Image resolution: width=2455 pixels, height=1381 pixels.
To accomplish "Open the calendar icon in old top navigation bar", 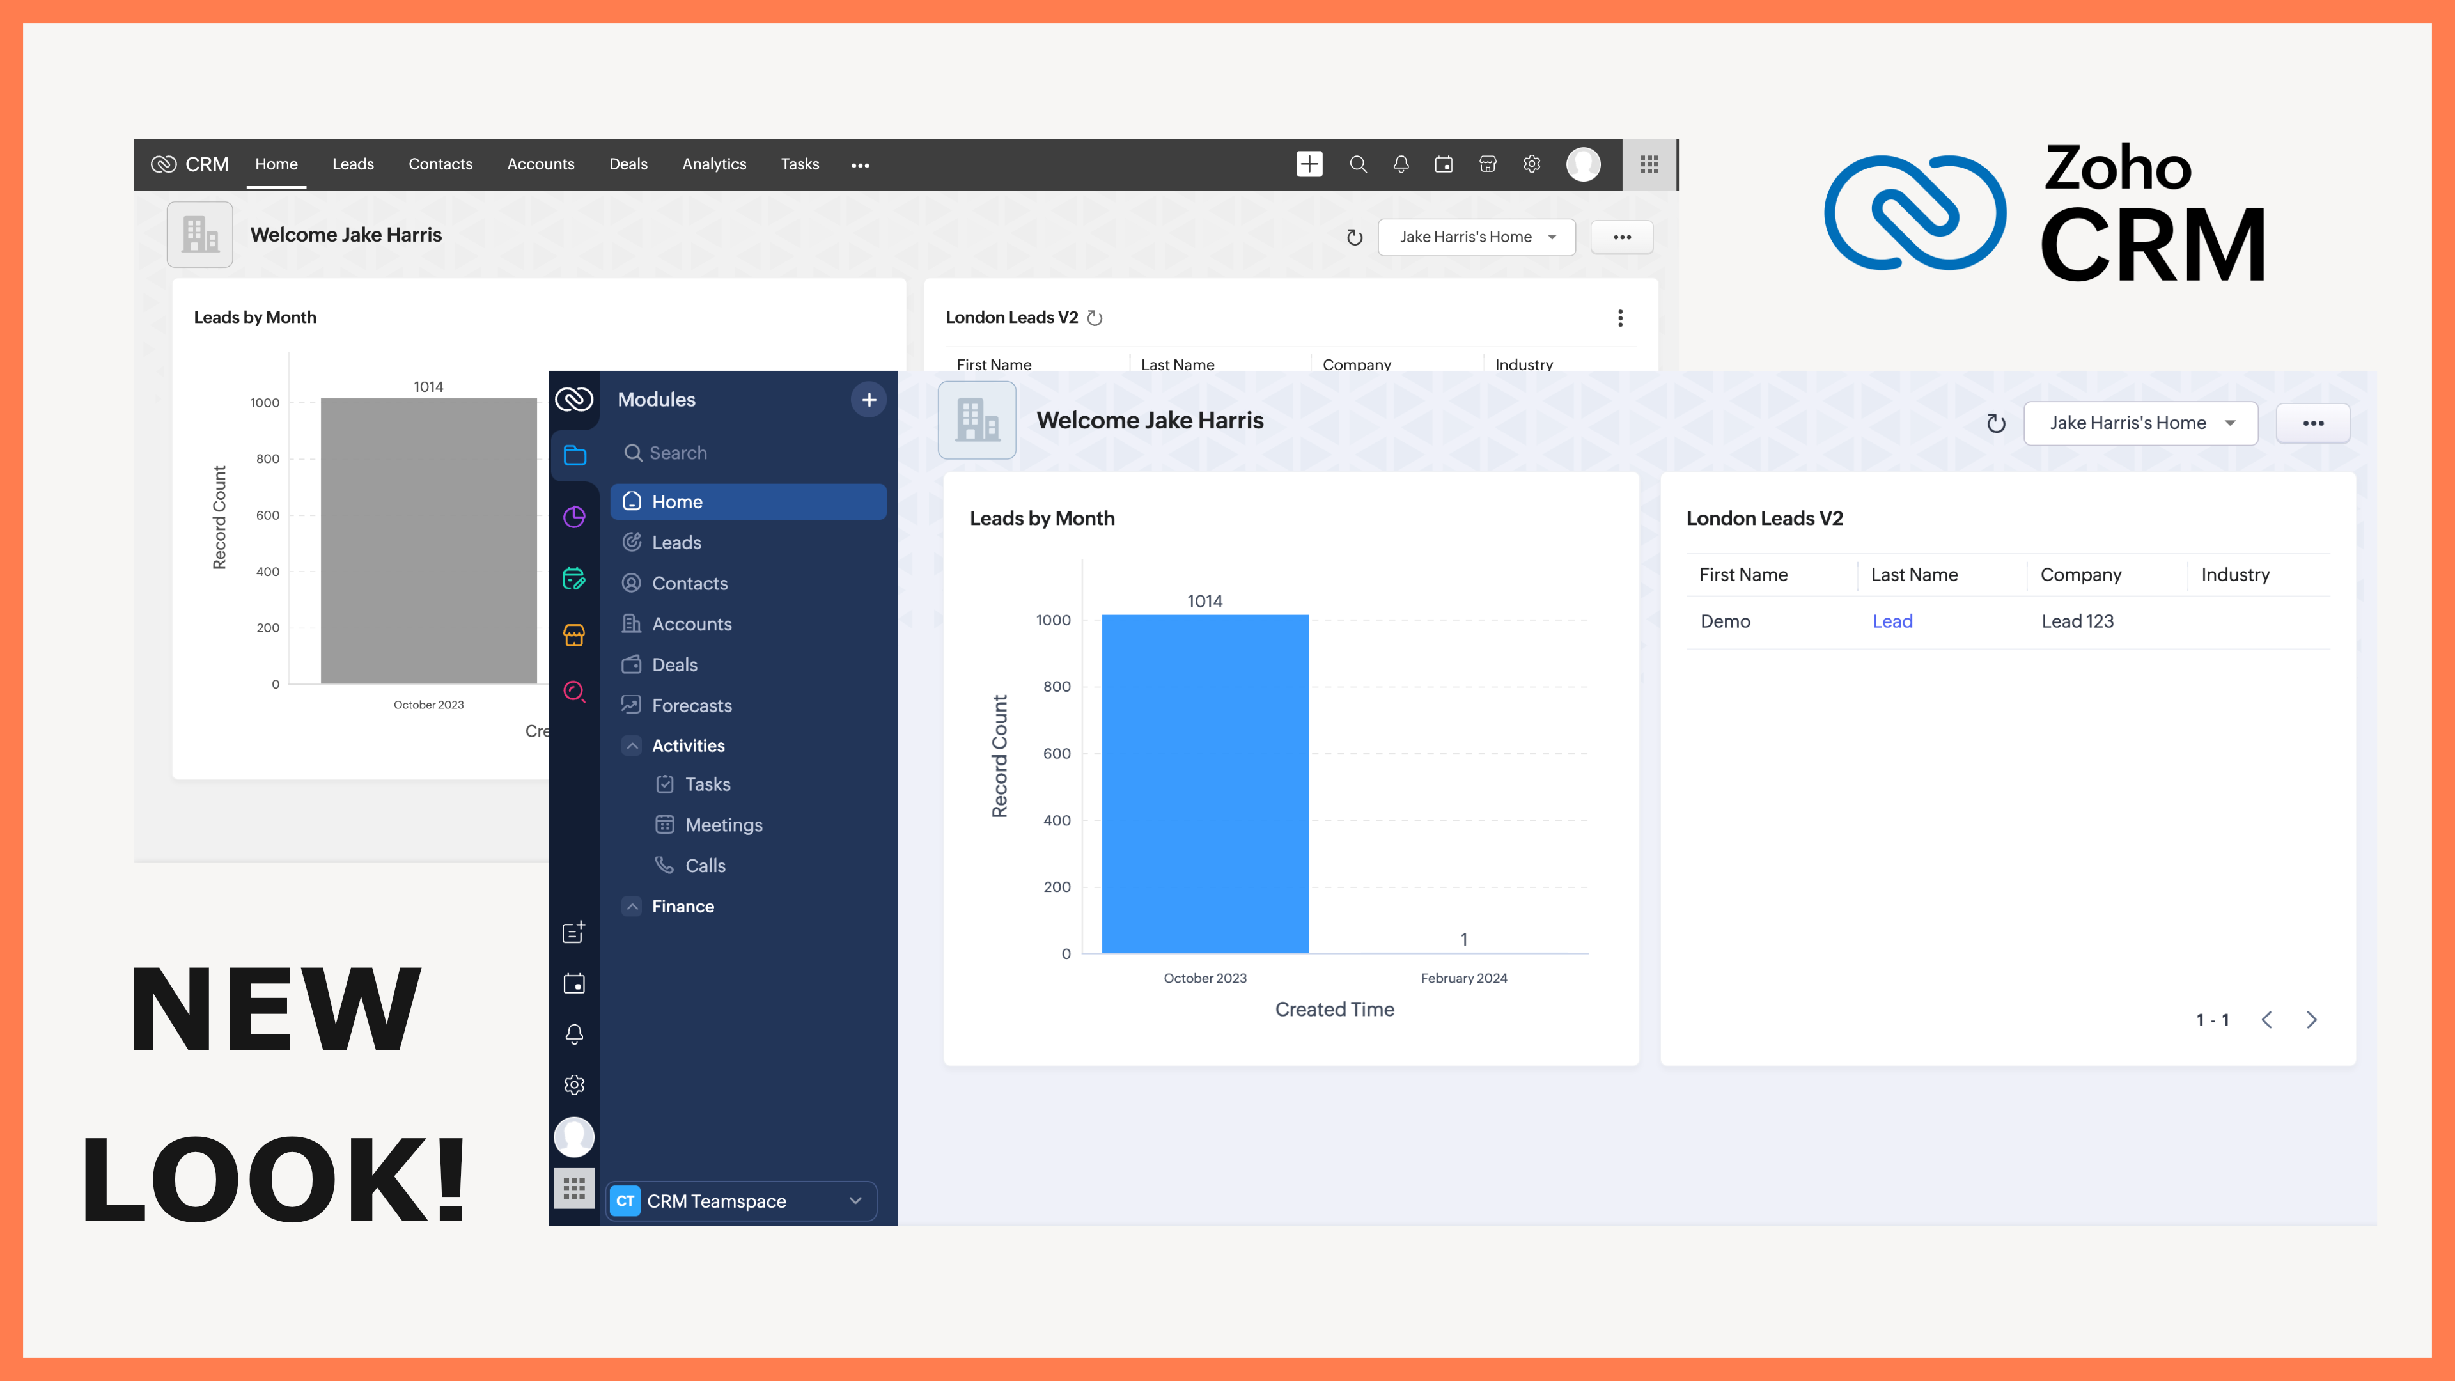I will 1444,164.
